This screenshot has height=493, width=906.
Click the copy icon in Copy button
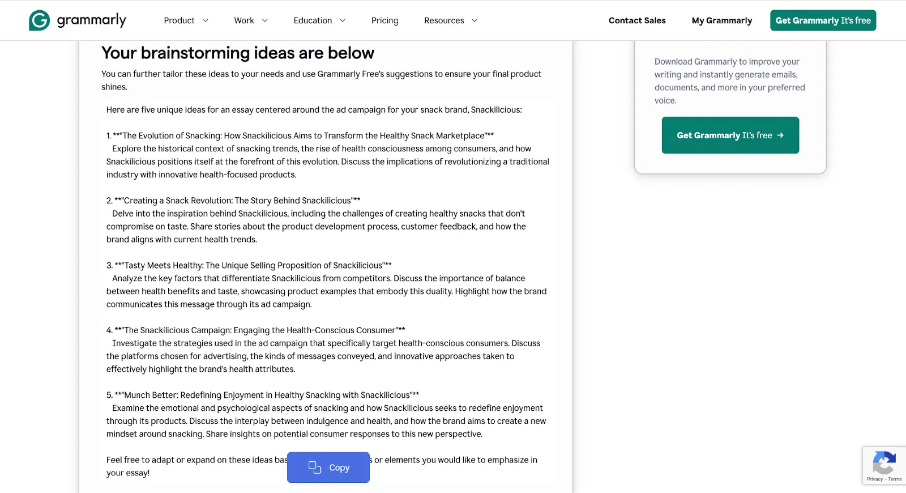click(x=315, y=467)
